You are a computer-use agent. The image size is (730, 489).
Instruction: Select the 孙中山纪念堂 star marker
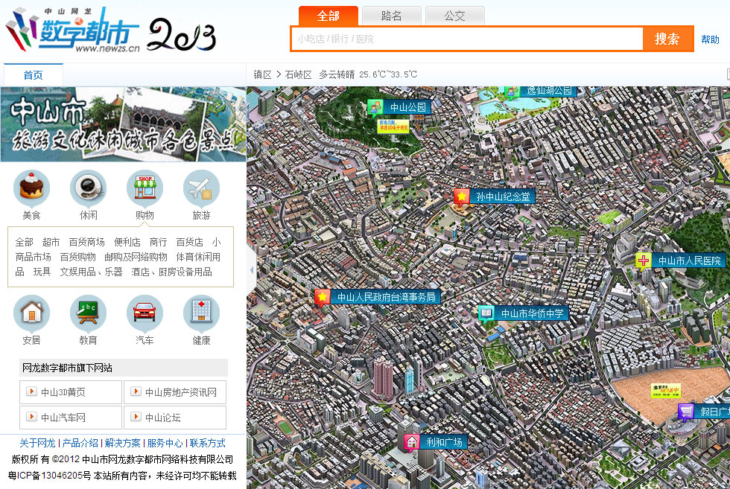point(494,196)
